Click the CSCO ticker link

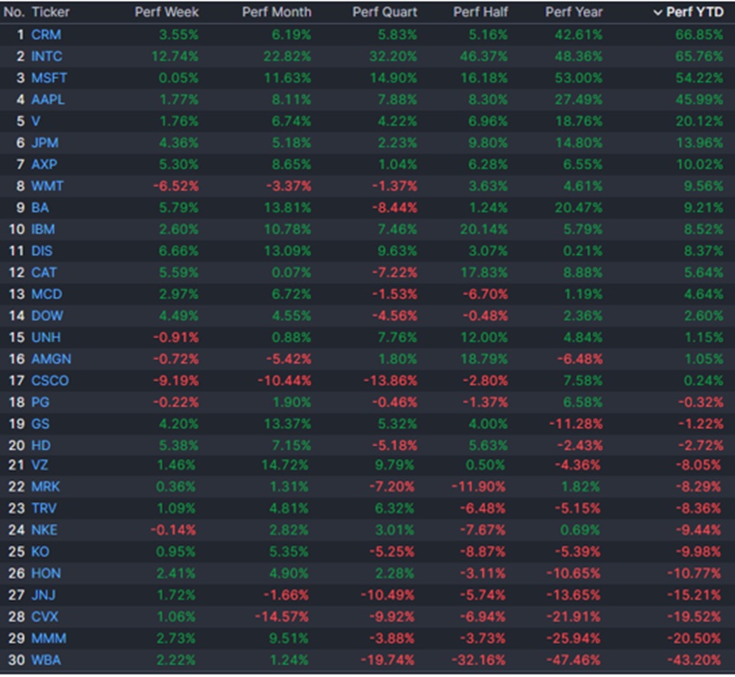(50, 380)
